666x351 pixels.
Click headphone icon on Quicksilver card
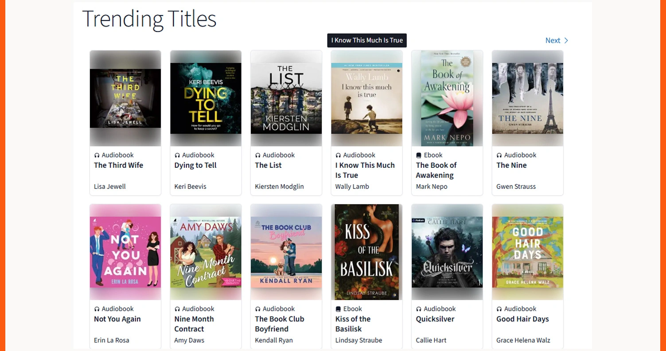419,309
